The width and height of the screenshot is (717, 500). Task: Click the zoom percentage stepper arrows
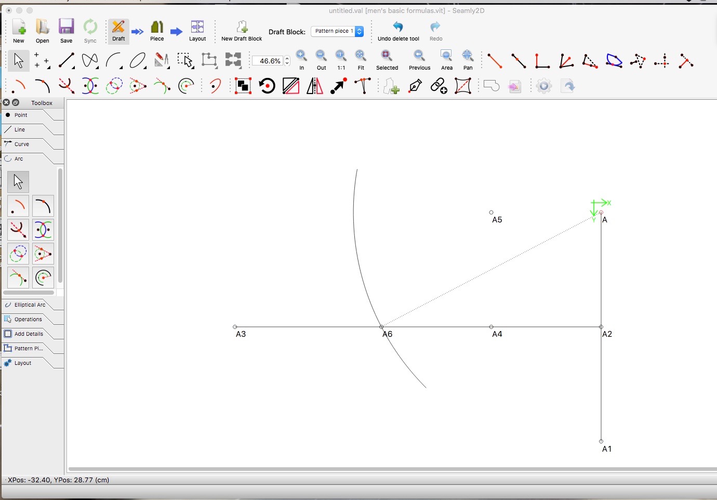(287, 61)
